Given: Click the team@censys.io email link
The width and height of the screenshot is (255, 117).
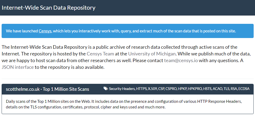Looking at the screenshot, I should pyautogui.click(x=181, y=61).
